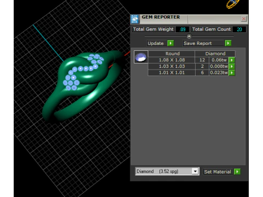Click the Set Material button
Viewport: 263px width, 197px height.
(x=218, y=172)
